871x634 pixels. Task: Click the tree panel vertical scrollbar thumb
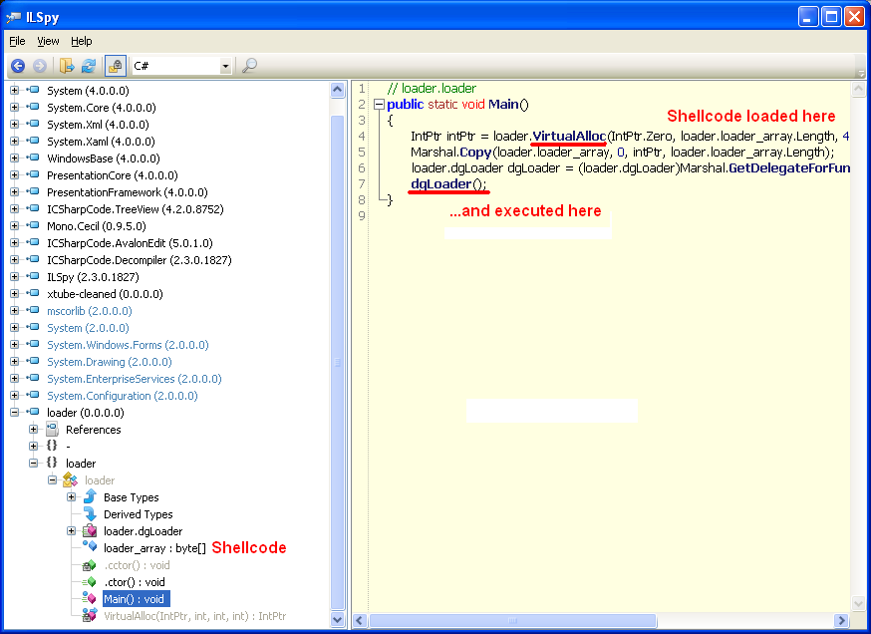pos(337,362)
